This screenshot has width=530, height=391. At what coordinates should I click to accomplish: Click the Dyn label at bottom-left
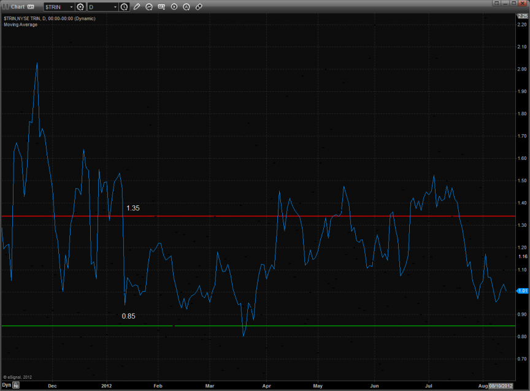point(6,385)
